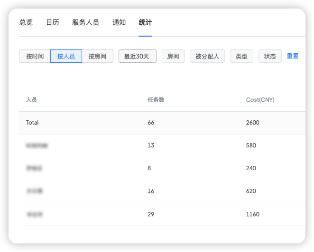Expand the 房间 filter
This screenshot has height=252, width=314.
173,56
